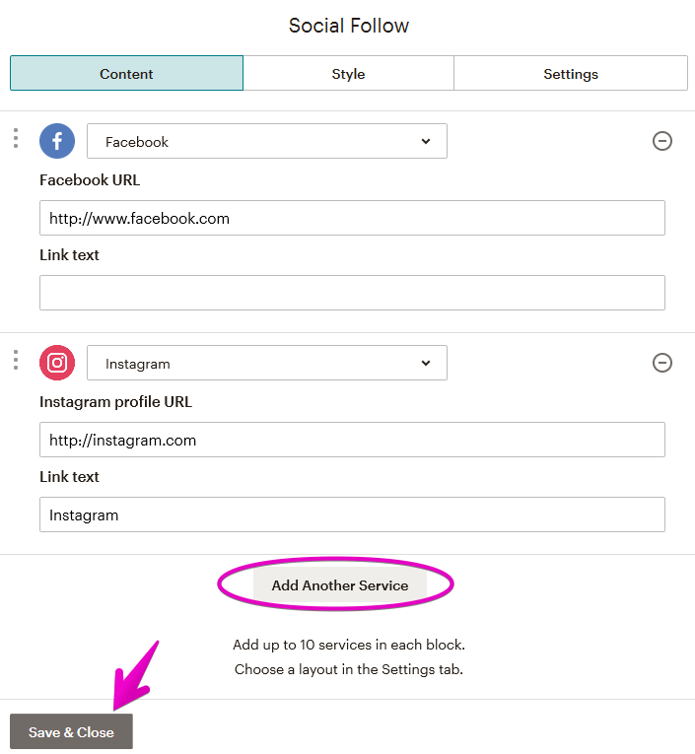This screenshot has height=754, width=695.
Task: Expand Instagram dropdown chevron arrow
Action: click(x=426, y=363)
